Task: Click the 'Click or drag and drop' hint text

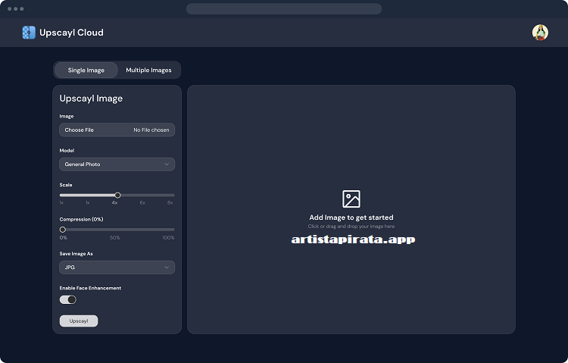Action: pyautogui.click(x=351, y=227)
